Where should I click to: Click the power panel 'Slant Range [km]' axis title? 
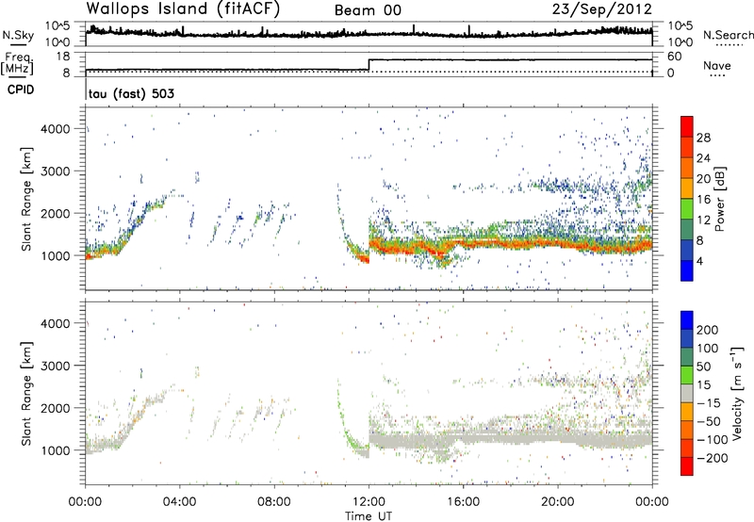(26, 199)
